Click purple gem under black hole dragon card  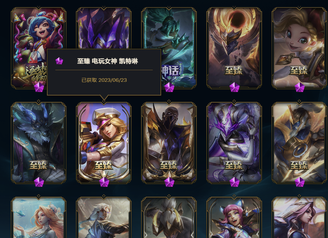pos(235,87)
